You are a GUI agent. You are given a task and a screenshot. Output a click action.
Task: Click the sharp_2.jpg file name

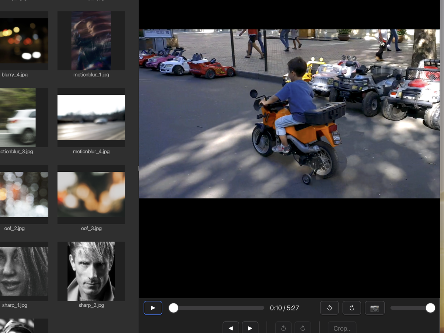point(91,306)
